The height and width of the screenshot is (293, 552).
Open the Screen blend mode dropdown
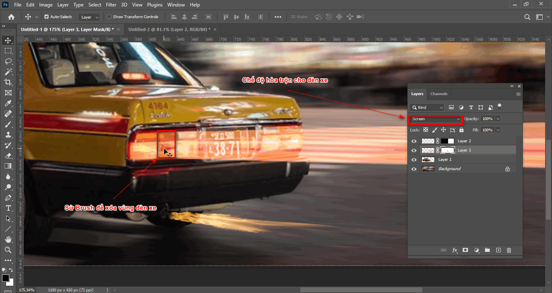pos(435,118)
